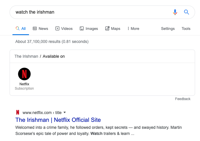This screenshot has width=200, height=141.
Task: Open the More search categories menu
Action: pyautogui.click(x=133, y=28)
